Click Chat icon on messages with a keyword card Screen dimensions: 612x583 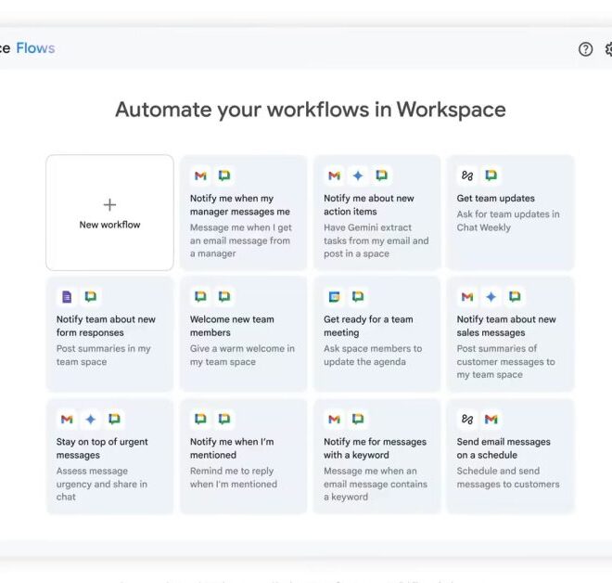tap(358, 420)
